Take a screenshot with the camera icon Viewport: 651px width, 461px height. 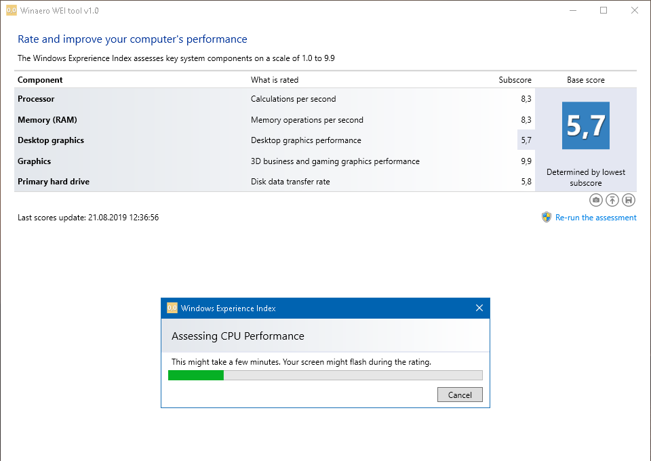[596, 200]
